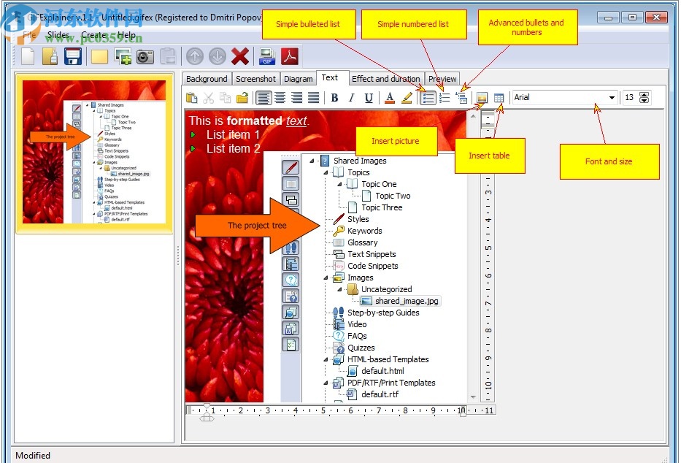
Task: Click the left indent marker on ruler
Action: click(207, 418)
